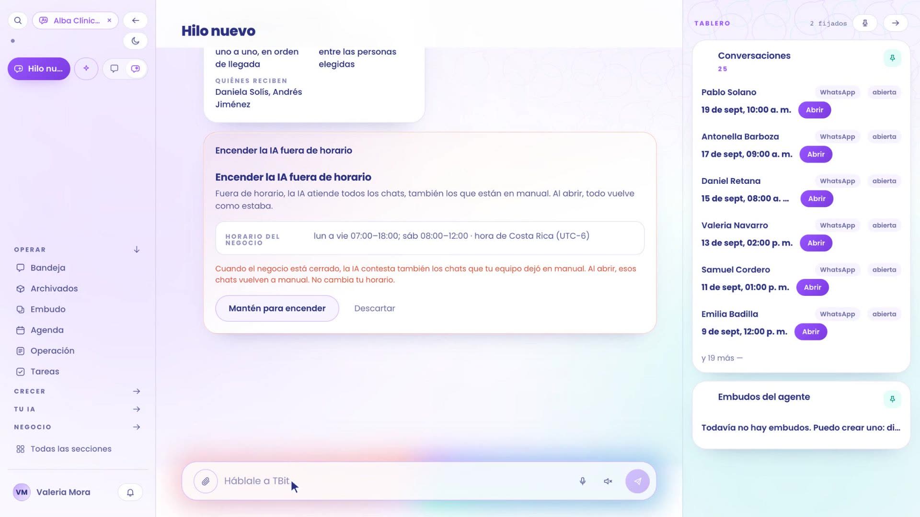The image size is (920, 517).
Task: Click the sparkle icon button
Action: click(x=86, y=68)
